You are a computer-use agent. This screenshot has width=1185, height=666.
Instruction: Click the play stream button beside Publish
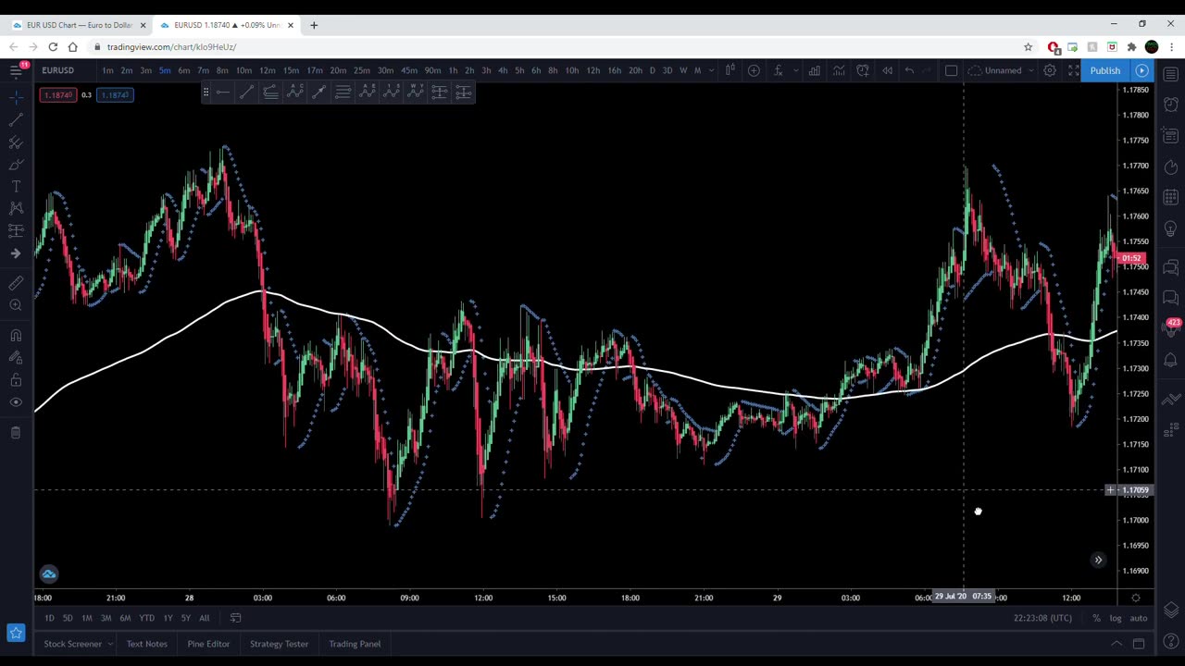point(1142,70)
